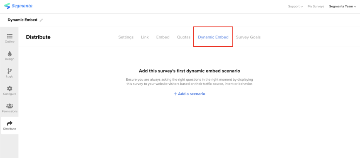
Task: Open the Outline sidebar section
Action: [x=10, y=38]
